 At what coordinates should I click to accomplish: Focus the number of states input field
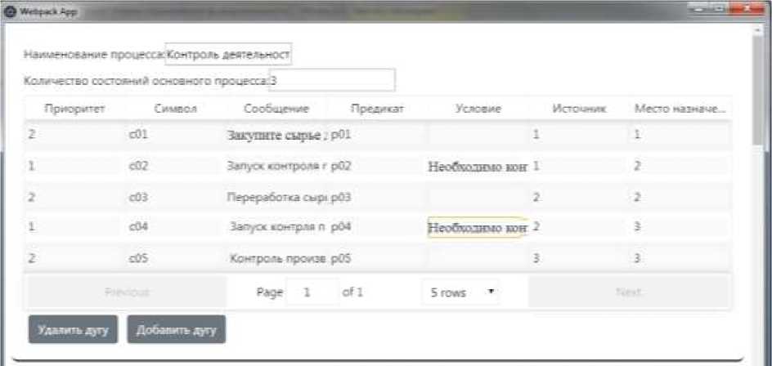coord(332,80)
